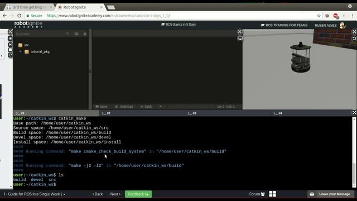Click the turtlebot robot in simulation view
The width and height of the screenshot is (357, 201).
click(300, 57)
